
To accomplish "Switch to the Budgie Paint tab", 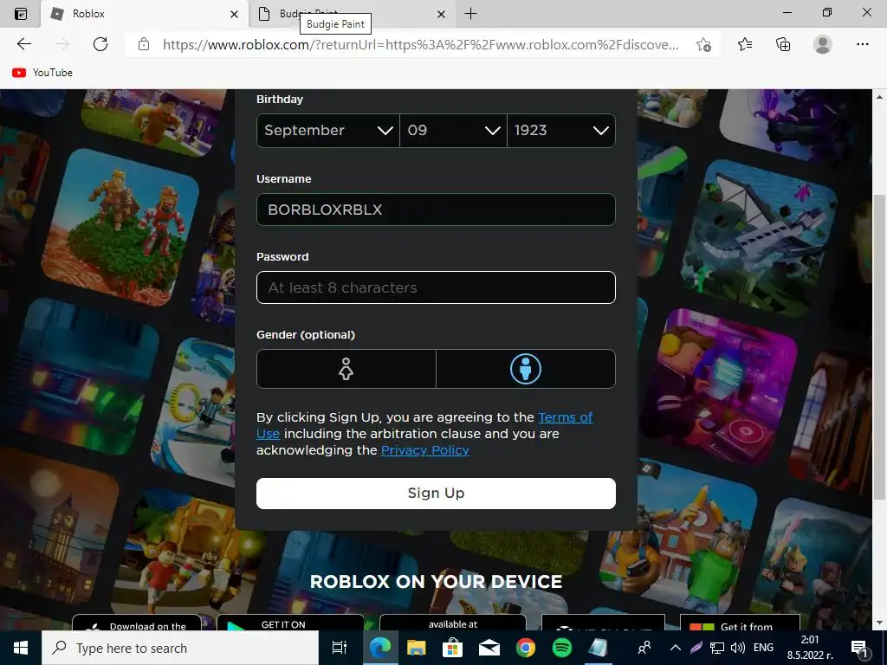I will [x=352, y=14].
